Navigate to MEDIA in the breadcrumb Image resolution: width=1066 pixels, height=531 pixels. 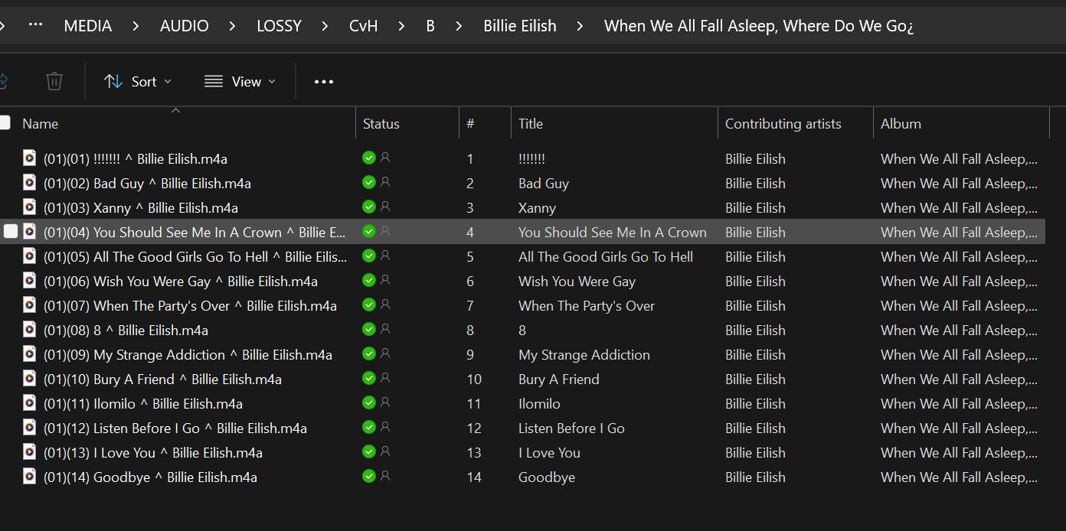coord(88,26)
